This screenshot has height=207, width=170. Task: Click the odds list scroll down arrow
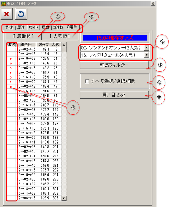pos(64,198)
